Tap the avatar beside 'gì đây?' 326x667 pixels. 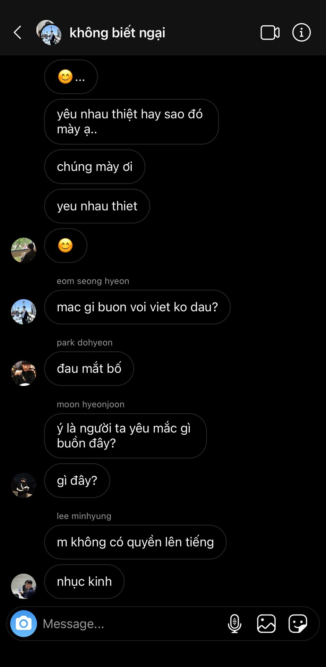click(x=24, y=485)
